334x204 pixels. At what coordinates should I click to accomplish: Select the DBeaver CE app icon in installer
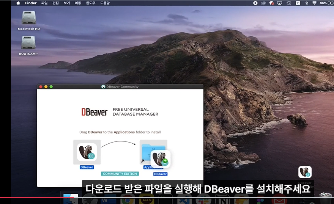click(87, 152)
